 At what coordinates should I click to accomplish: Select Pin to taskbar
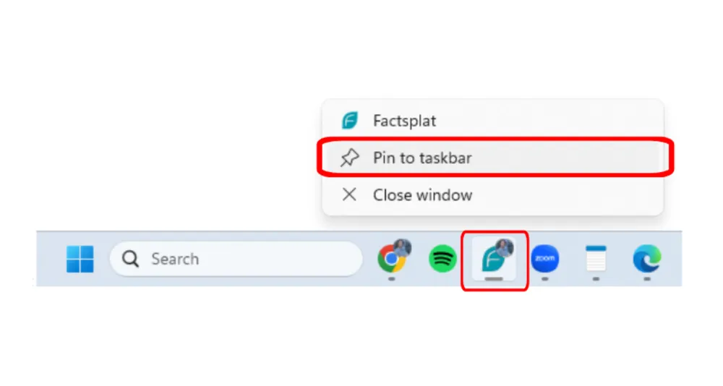pos(492,158)
